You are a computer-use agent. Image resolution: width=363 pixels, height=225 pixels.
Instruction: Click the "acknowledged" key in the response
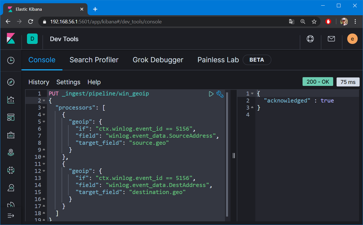pos(287,100)
